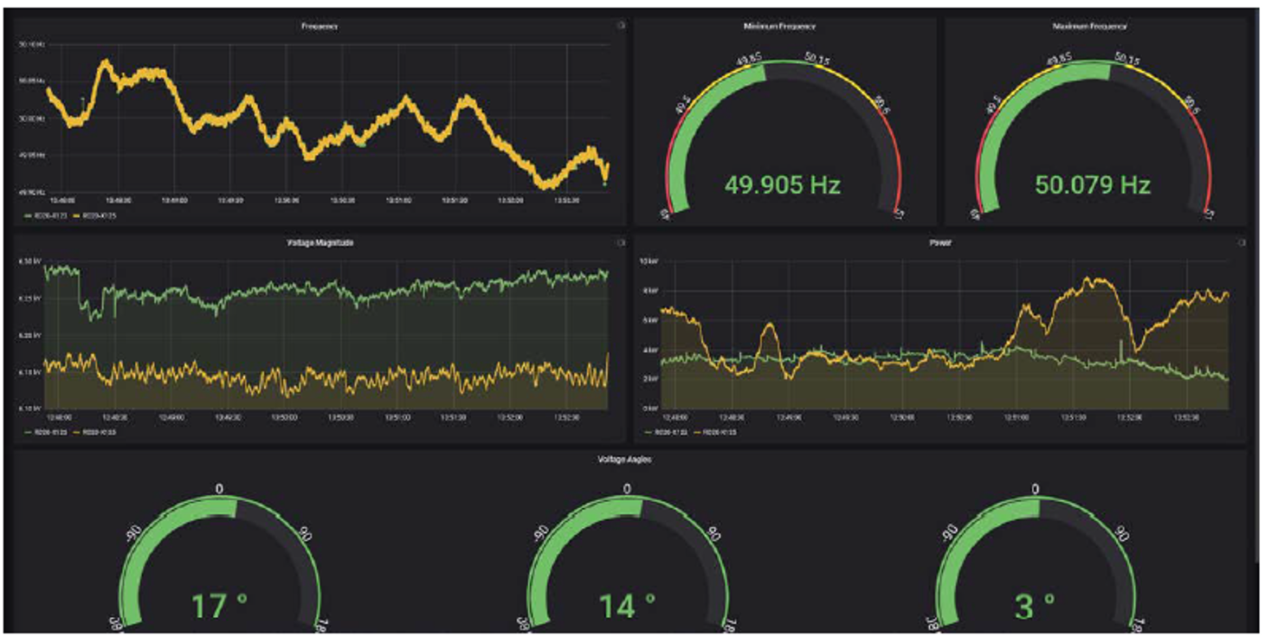The height and width of the screenshot is (637, 1265).
Task: Click the 10 kW axis label in Power chart
Action: 649,261
